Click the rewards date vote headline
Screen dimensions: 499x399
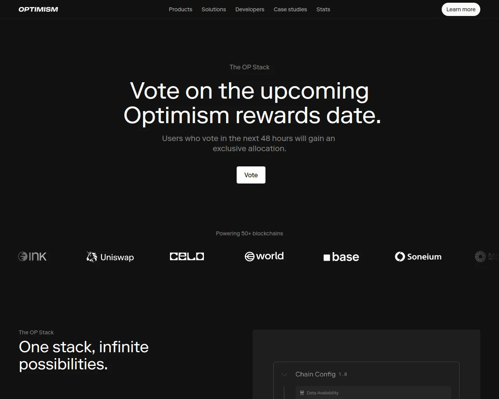[249, 103]
